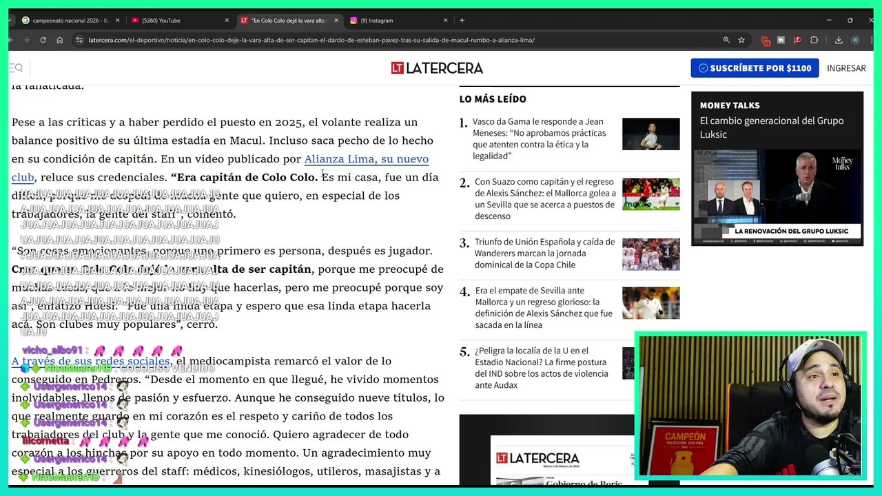The height and width of the screenshot is (496, 882).
Task: Click thumbnail of Sevilla ante Mallorca article
Action: click(x=650, y=303)
